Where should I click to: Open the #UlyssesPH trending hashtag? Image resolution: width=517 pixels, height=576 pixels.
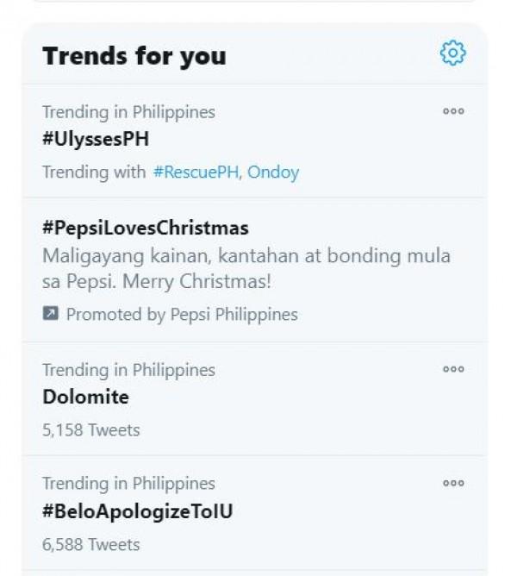point(96,139)
